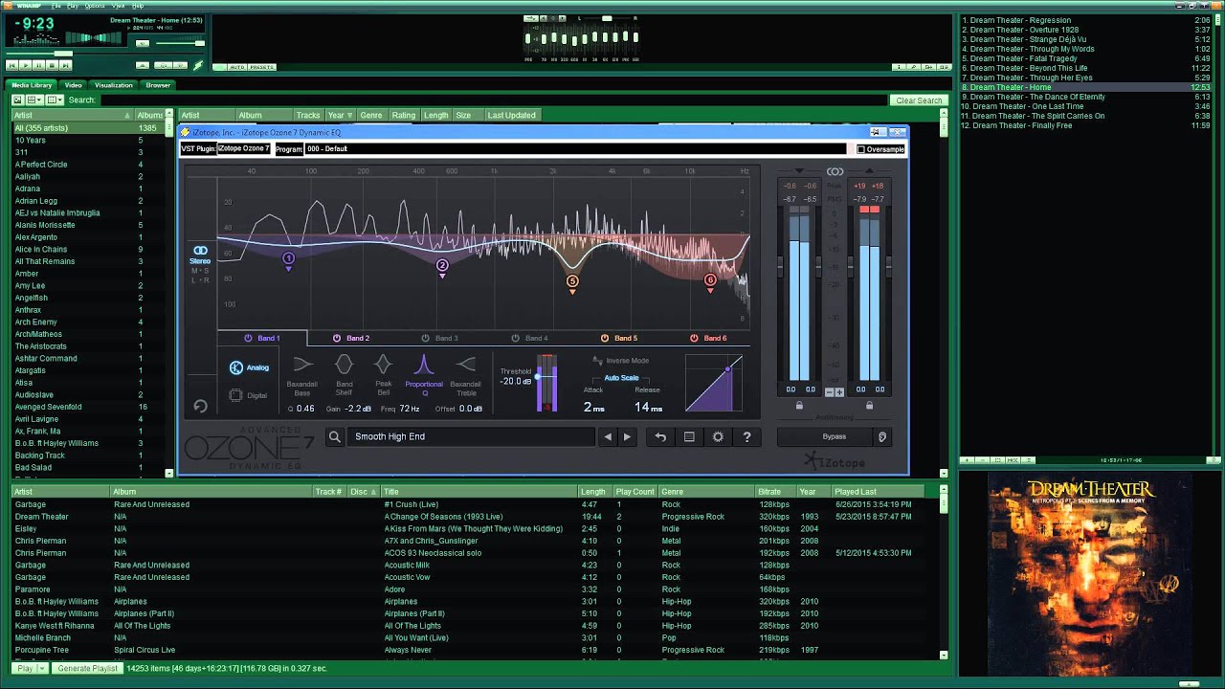Switch EQ mode to Digital
This screenshot has height=689, width=1225.
249,394
